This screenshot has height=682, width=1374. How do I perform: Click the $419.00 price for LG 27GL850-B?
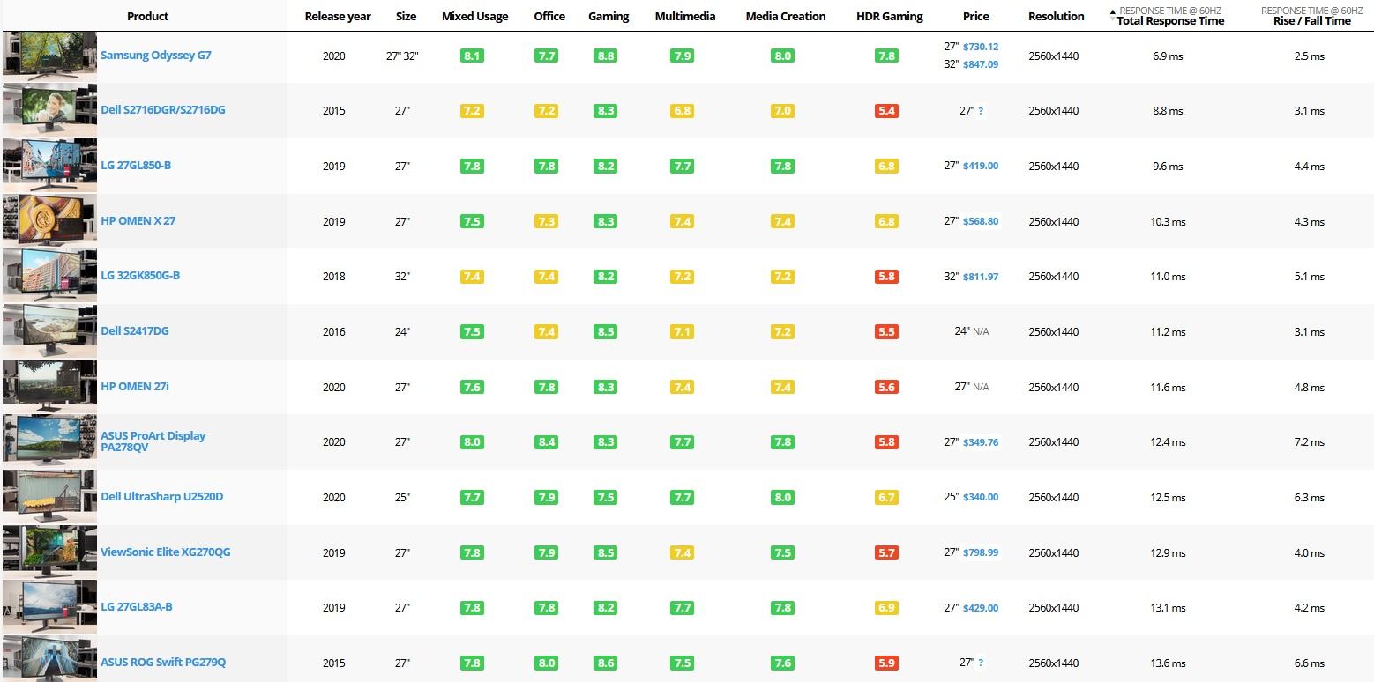tap(981, 166)
